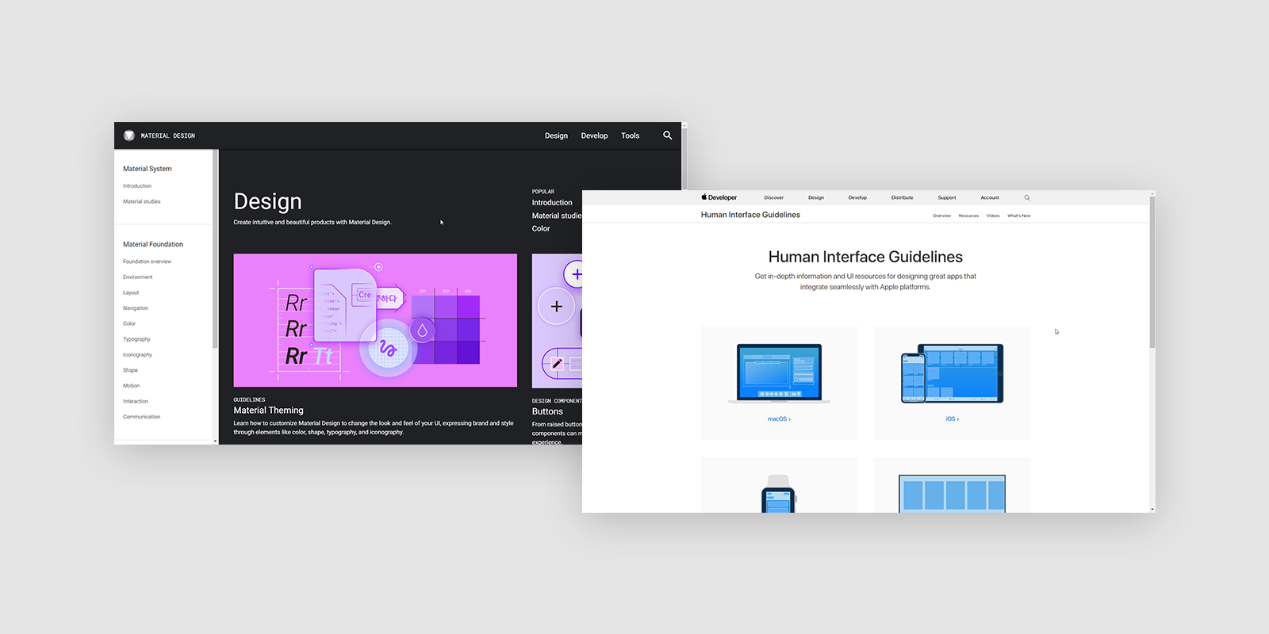
Task: Open Layout in Material sidebar
Action: point(131,292)
